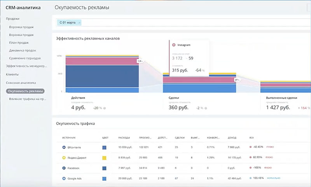Click the ВКонтакте source name

coord(74,148)
